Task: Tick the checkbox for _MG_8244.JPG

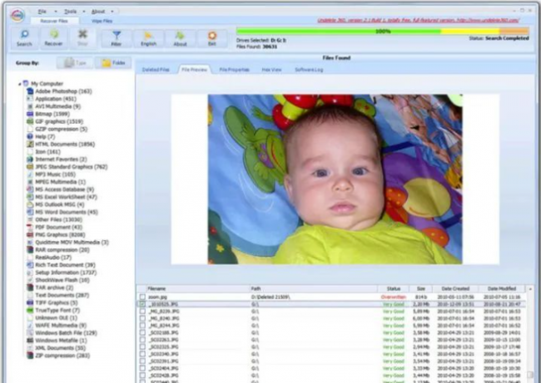Action: tap(142, 326)
